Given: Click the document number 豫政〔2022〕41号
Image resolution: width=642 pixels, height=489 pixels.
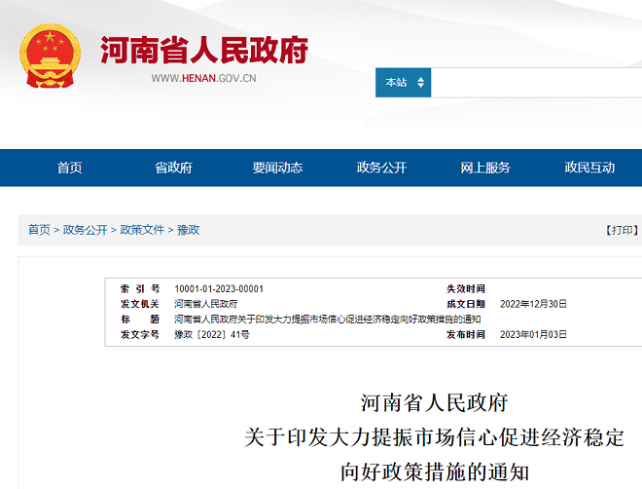Looking at the screenshot, I should 212,334.
